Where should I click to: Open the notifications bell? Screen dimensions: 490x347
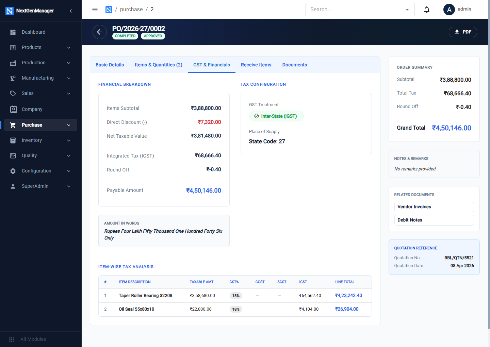[x=427, y=10]
